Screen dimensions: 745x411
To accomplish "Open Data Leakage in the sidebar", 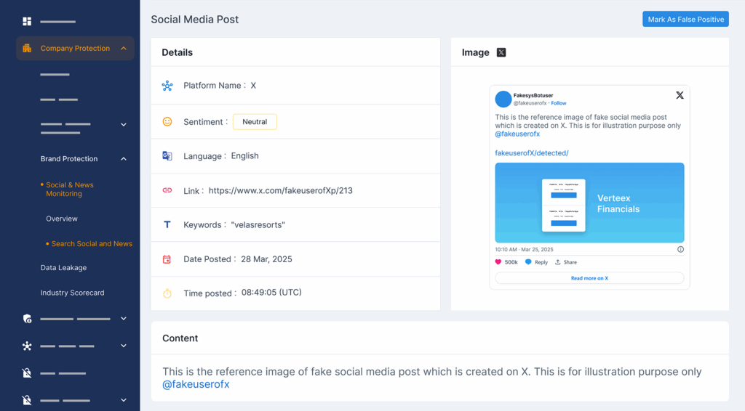I will pyautogui.click(x=64, y=268).
